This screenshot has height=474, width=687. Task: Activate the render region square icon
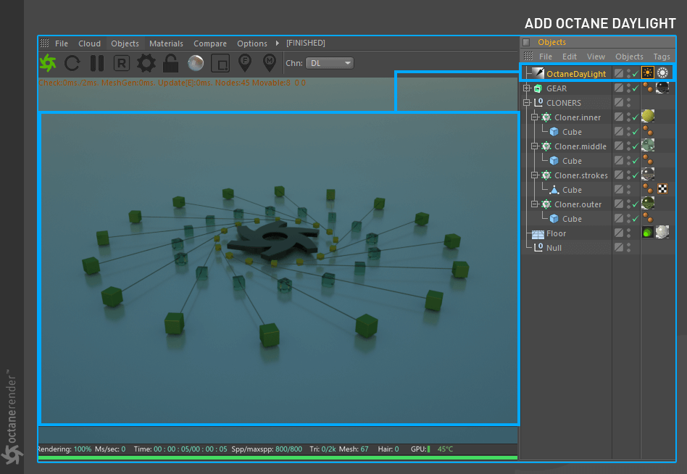pos(220,63)
